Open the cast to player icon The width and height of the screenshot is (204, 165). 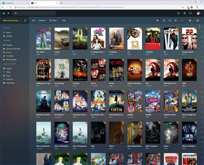click(x=191, y=13)
